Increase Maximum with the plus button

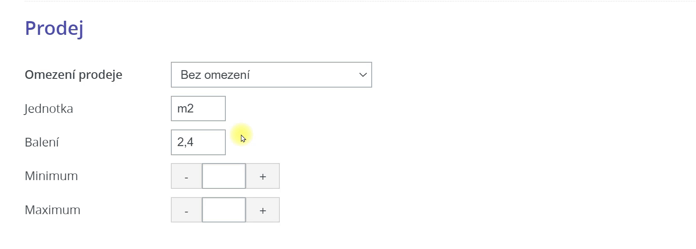pyautogui.click(x=263, y=210)
